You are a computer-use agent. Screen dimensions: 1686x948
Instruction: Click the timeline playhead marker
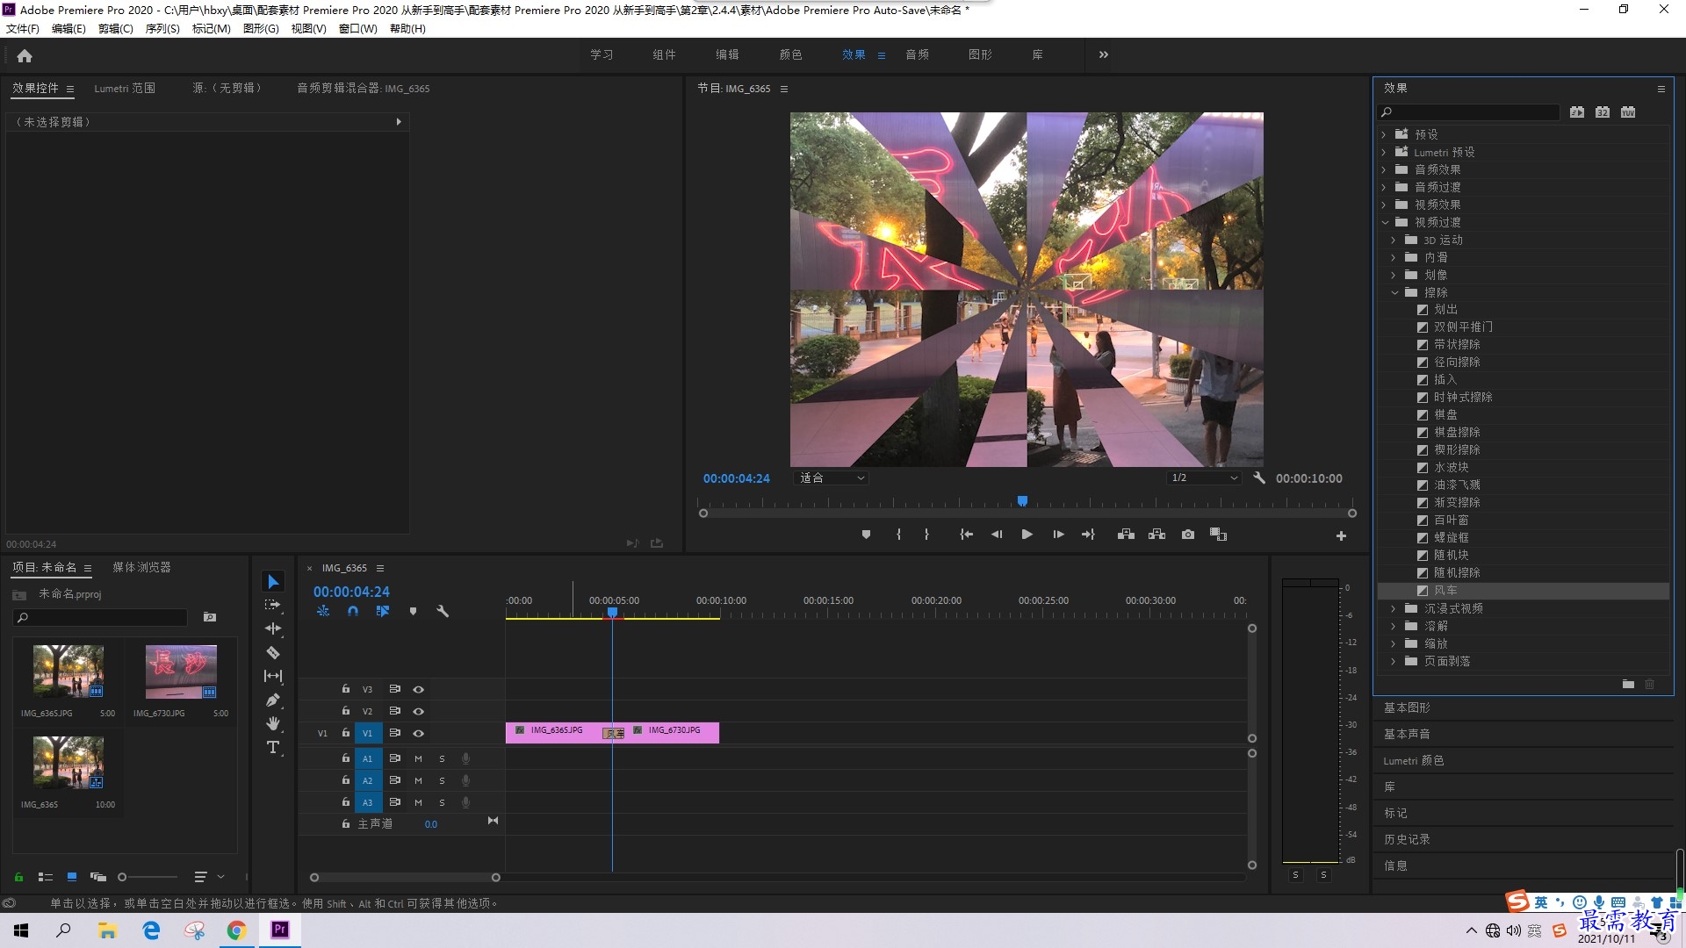click(x=612, y=612)
